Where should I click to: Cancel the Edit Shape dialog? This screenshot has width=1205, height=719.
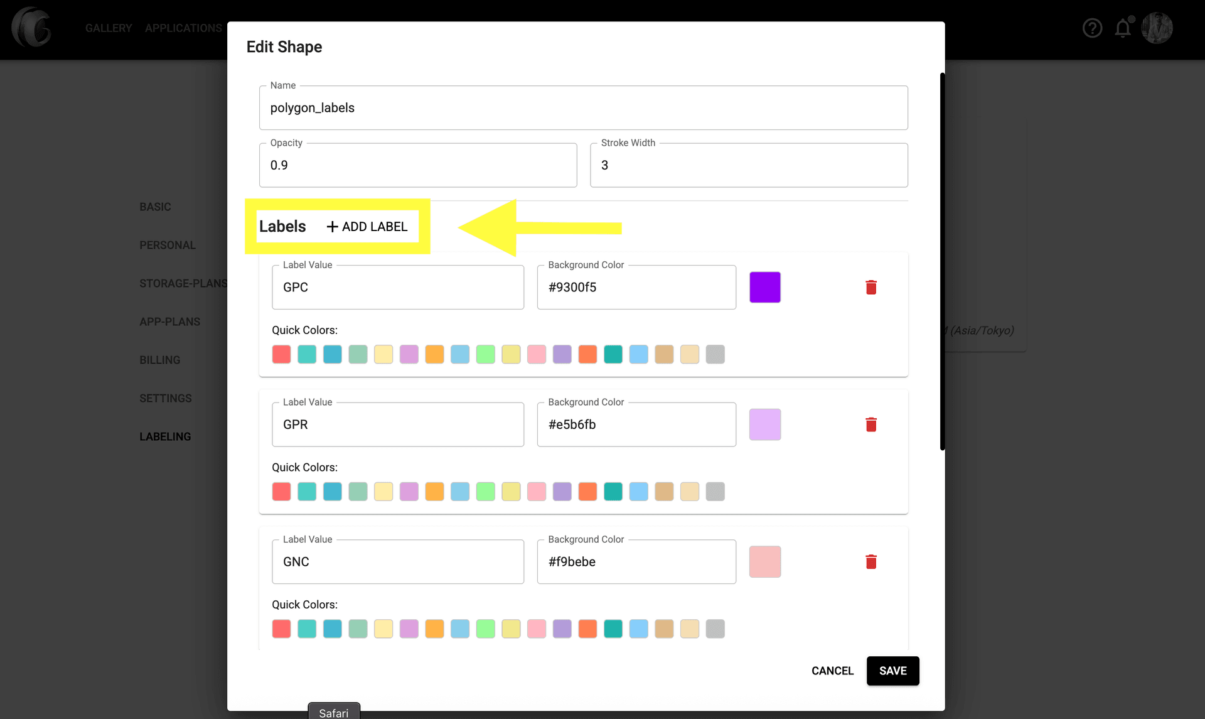(x=832, y=671)
